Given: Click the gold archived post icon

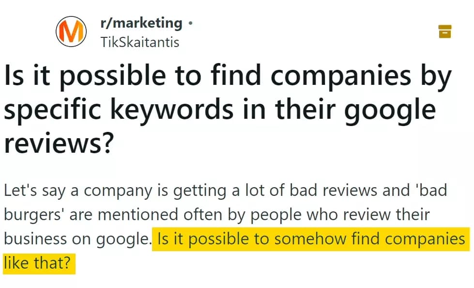Looking at the screenshot, I should [444, 31].
